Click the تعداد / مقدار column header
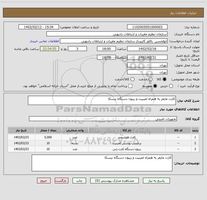The height and width of the screenshot is (200, 207). click(48, 130)
